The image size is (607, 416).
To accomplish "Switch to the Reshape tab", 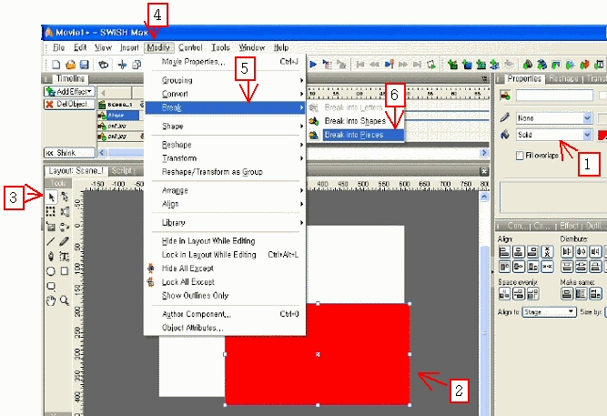I will pos(563,78).
